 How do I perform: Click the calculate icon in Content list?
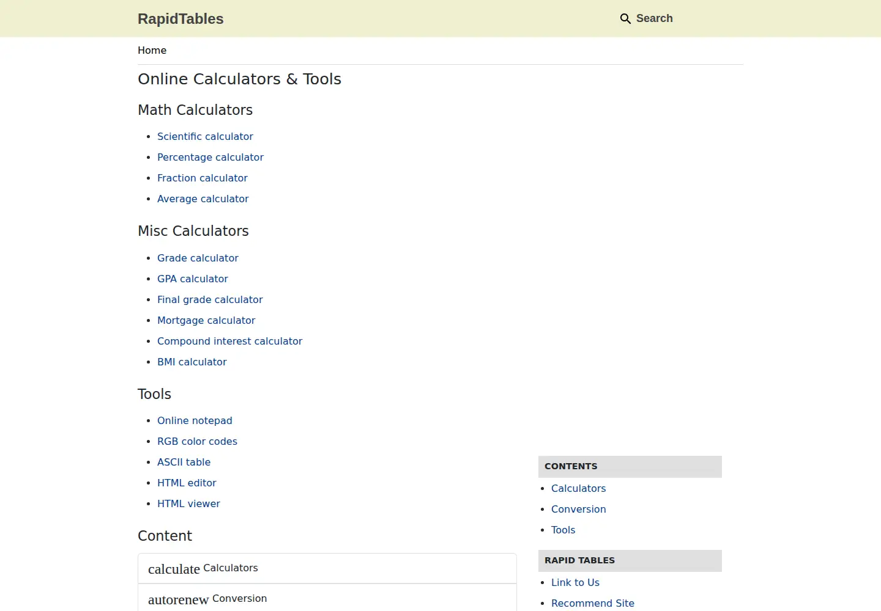tap(174, 569)
